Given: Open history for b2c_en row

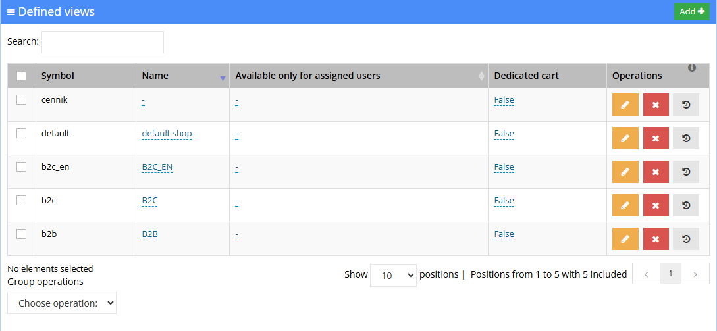Looking at the screenshot, I should [686, 172].
